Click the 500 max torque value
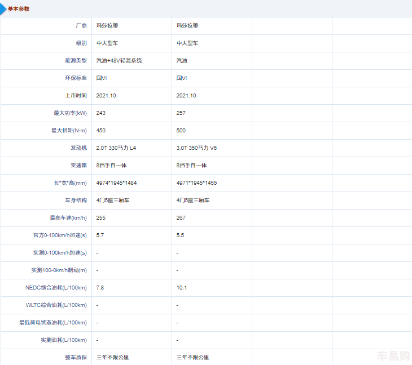 (x=181, y=130)
